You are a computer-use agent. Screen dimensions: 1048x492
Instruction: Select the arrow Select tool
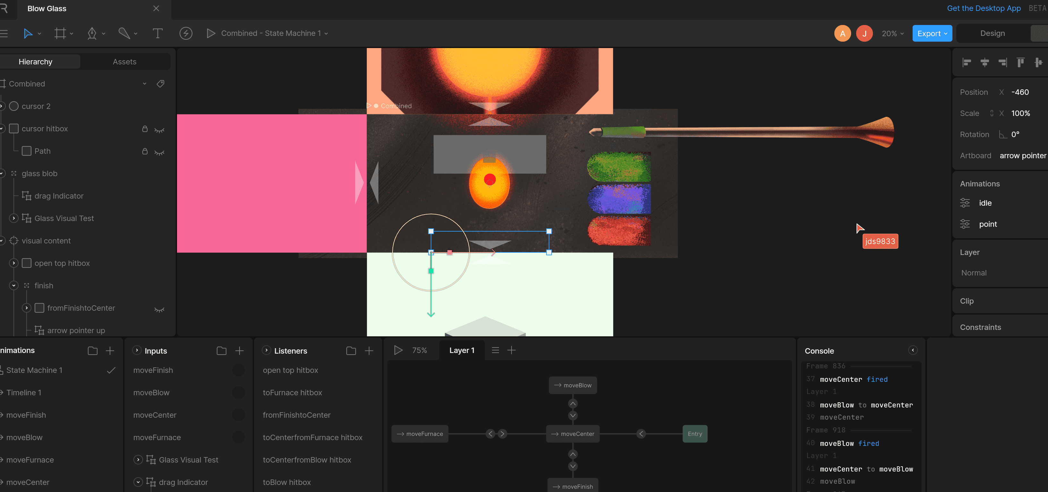coord(28,33)
